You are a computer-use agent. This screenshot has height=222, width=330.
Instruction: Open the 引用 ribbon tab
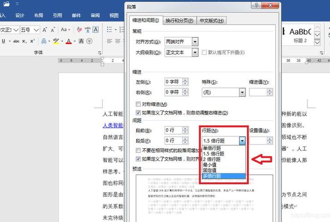[58, 15]
